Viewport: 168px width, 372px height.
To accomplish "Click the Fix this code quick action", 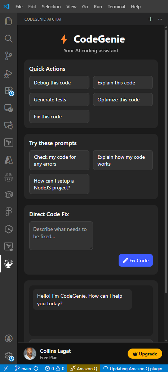I will pyautogui.click(x=59, y=116).
